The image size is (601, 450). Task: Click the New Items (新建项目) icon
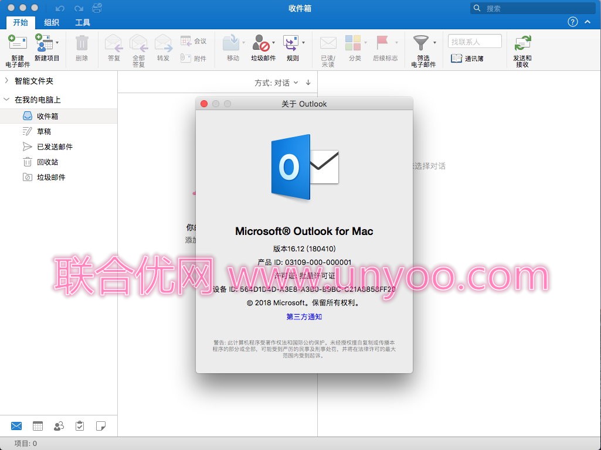click(44, 43)
